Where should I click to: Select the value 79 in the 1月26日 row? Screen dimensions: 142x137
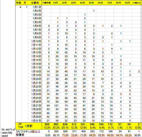[x=48, y=102]
